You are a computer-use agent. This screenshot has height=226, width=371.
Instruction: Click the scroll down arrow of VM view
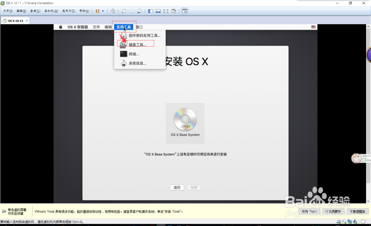(x=368, y=202)
